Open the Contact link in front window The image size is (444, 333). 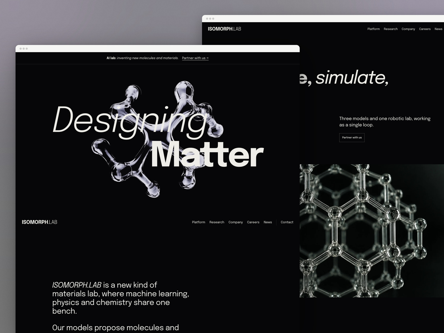(287, 222)
